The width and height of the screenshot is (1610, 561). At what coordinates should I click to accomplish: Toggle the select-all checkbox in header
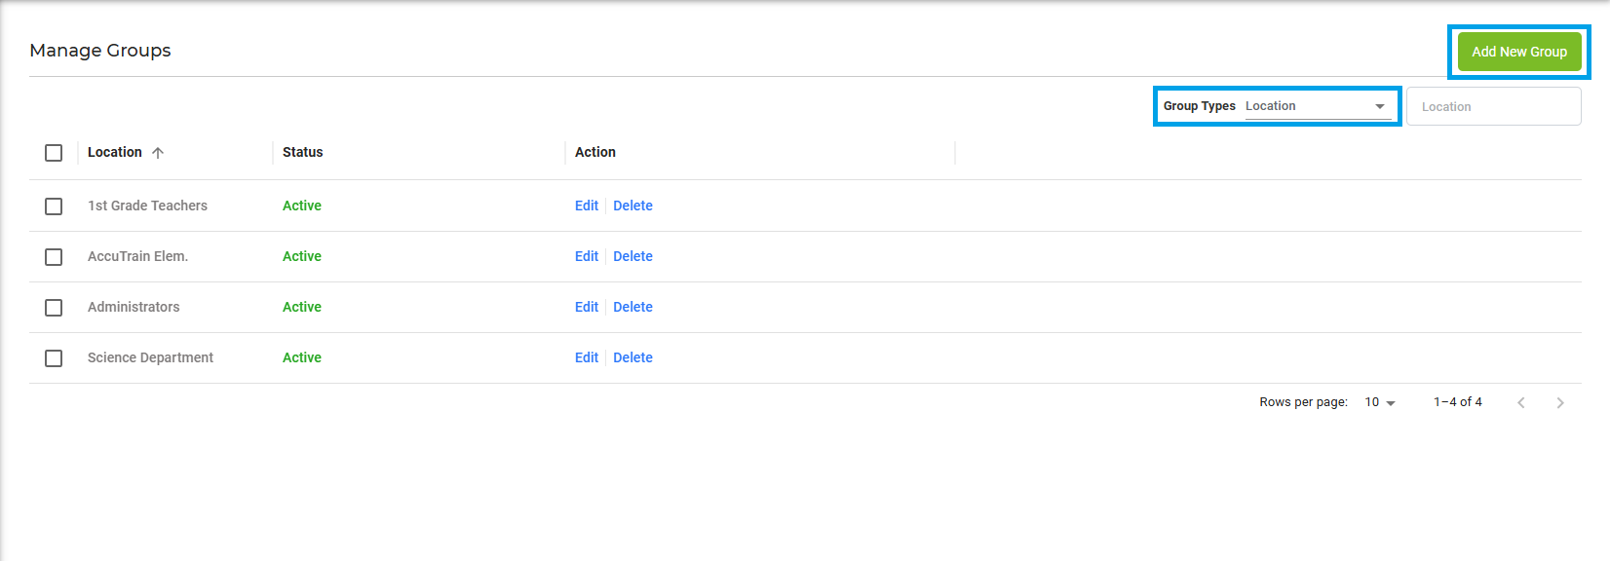[54, 153]
